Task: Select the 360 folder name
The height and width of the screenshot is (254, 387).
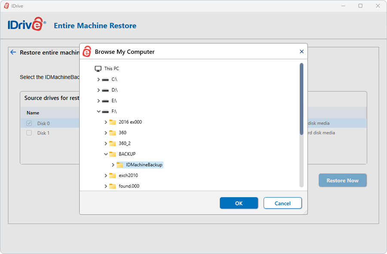Action: [123, 133]
